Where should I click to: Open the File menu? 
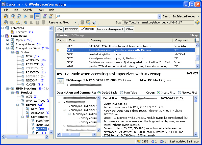(6, 10)
